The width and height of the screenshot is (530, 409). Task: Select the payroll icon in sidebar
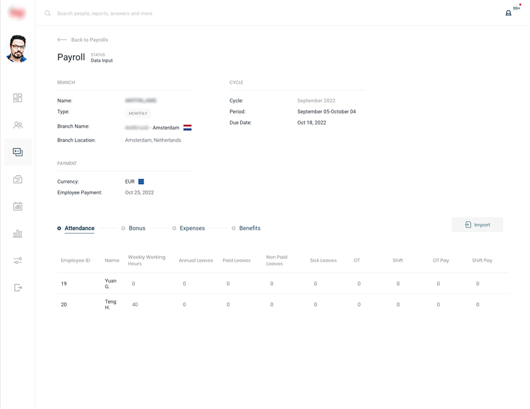click(18, 152)
